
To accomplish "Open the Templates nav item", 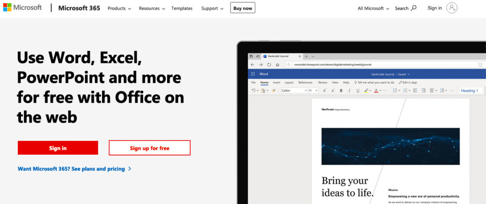I will tap(182, 9).
